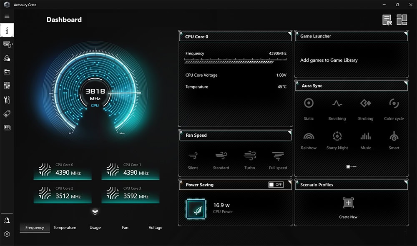Select the Breathing lighting effect

click(x=337, y=108)
